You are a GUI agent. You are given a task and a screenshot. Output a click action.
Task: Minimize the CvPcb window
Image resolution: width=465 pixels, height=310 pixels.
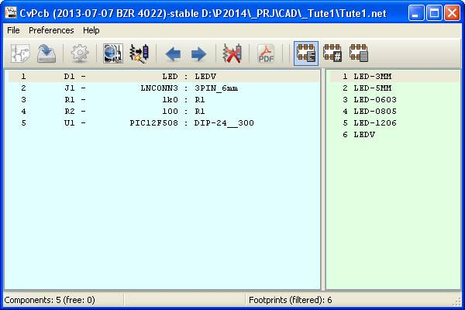415,13
